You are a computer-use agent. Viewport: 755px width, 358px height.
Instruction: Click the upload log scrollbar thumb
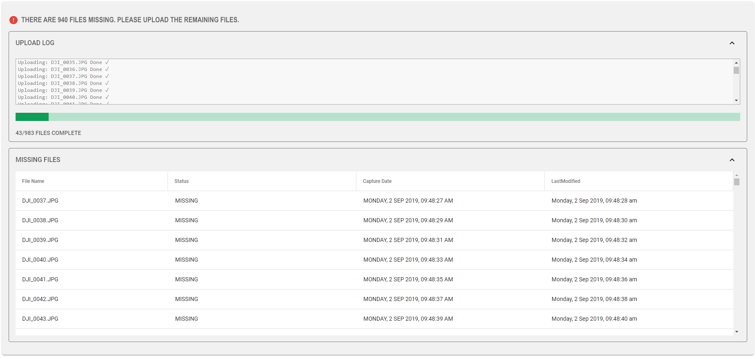(x=736, y=71)
